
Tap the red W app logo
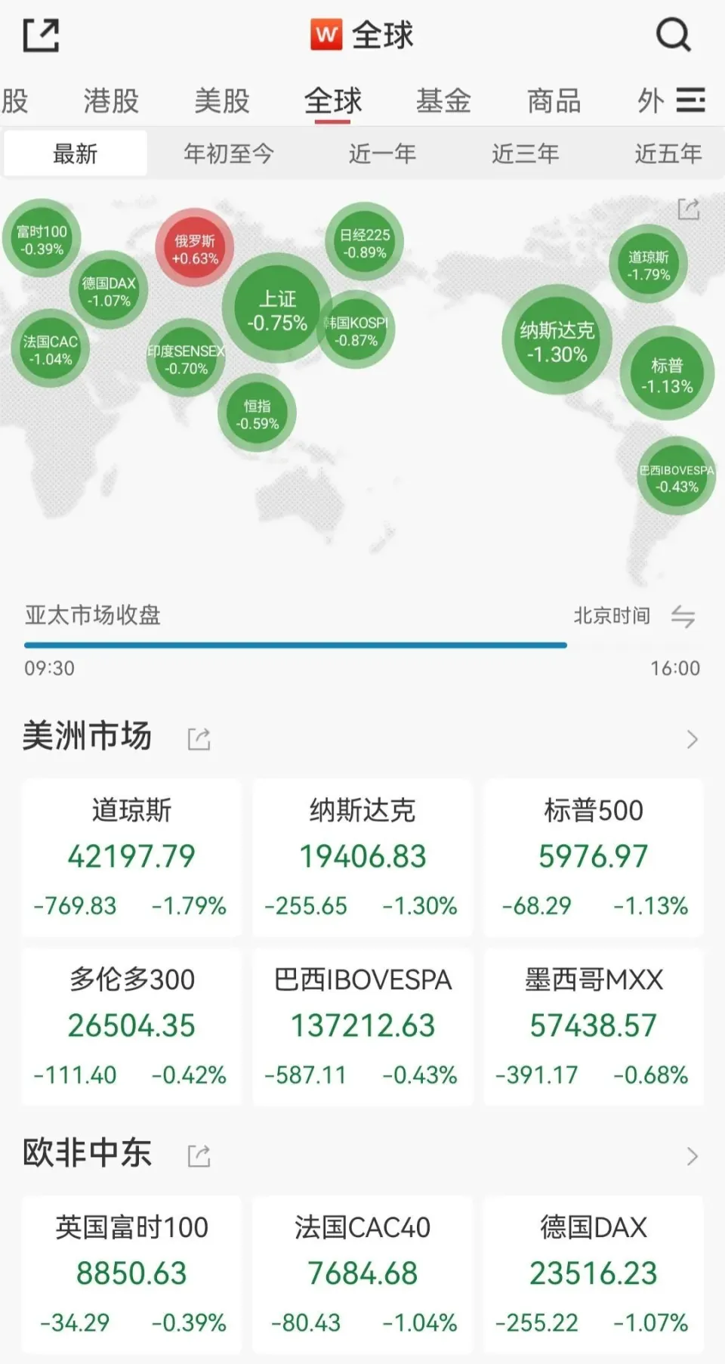pos(326,35)
